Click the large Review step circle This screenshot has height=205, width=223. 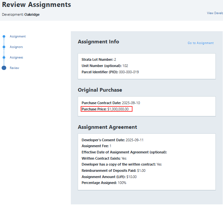tap(4, 68)
